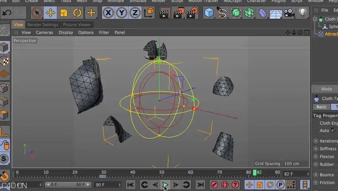The height and width of the screenshot is (191, 338).
Task: Open the green generators cube icon
Action: coord(236,13)
